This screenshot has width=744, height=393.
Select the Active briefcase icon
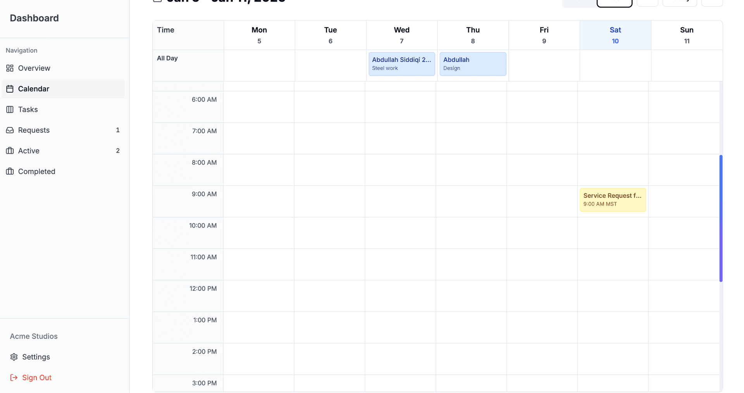tap(10, 151)
